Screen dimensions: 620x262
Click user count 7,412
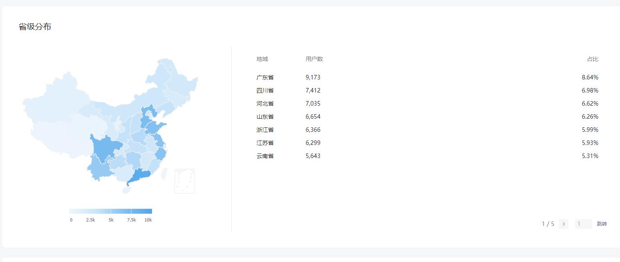pos(313,90)
